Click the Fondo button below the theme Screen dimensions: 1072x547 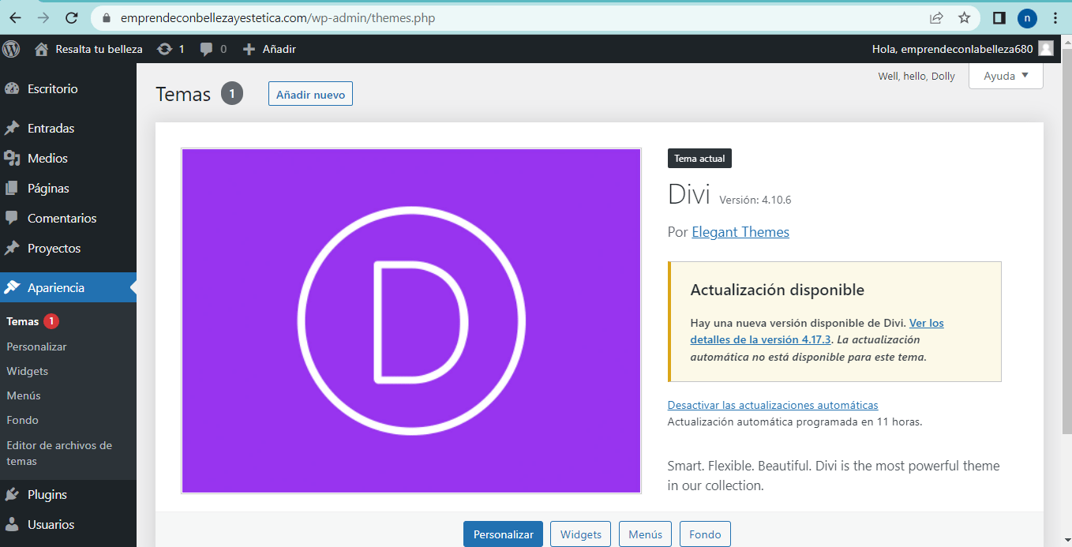coord(705,534)
